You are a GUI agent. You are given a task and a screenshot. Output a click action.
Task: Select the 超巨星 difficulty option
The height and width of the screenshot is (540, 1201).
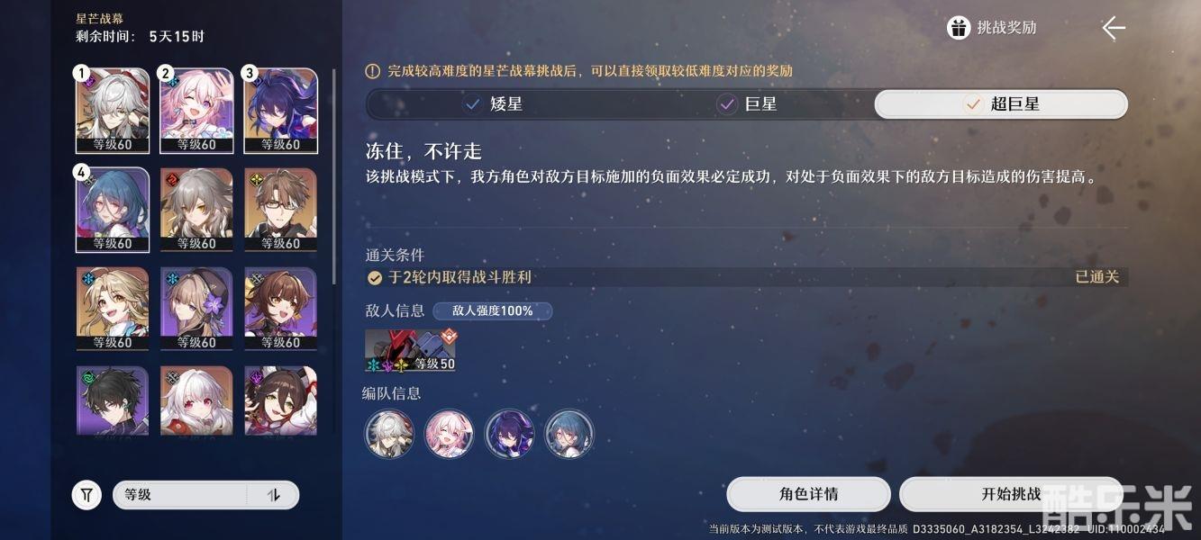(1001, 104)
